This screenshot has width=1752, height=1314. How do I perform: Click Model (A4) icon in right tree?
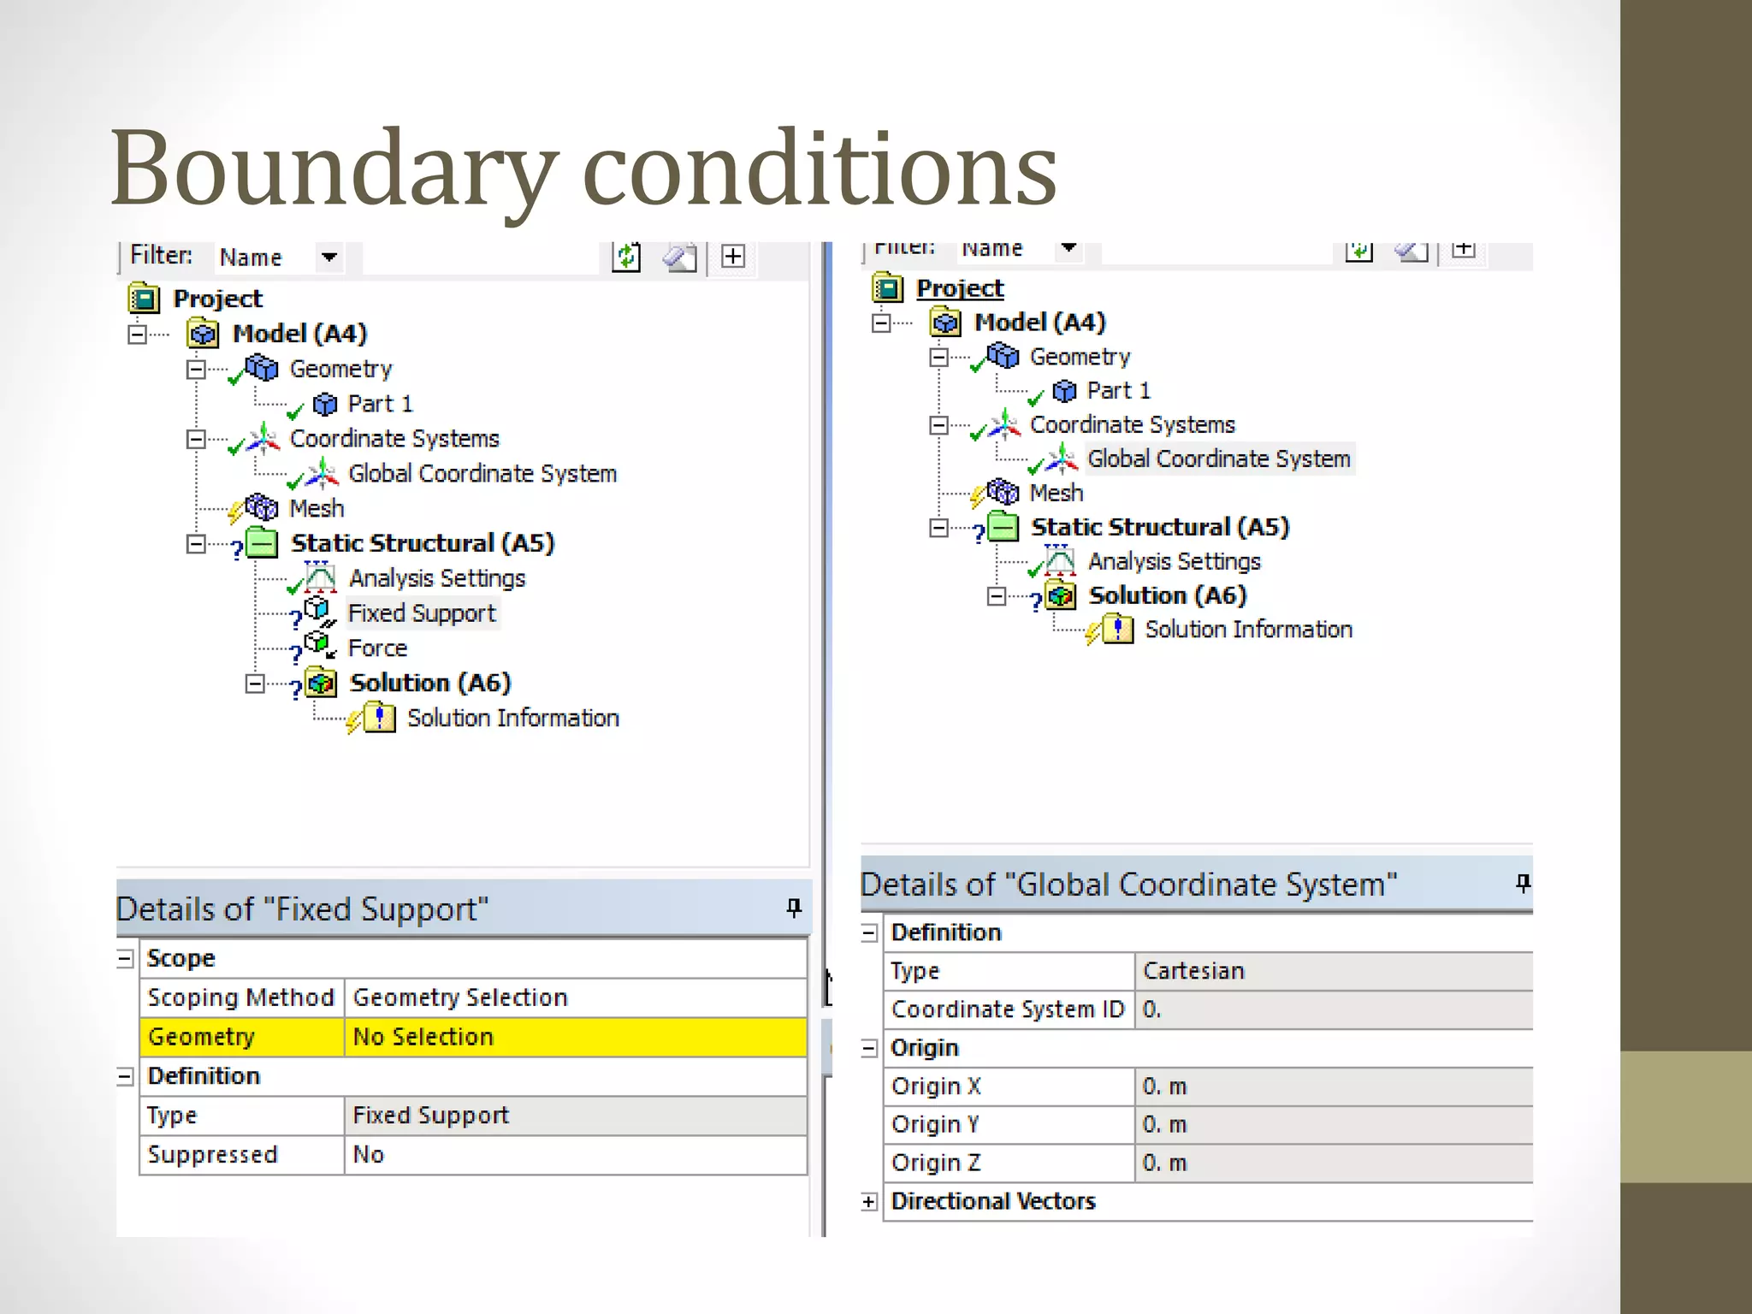point(945,323)
